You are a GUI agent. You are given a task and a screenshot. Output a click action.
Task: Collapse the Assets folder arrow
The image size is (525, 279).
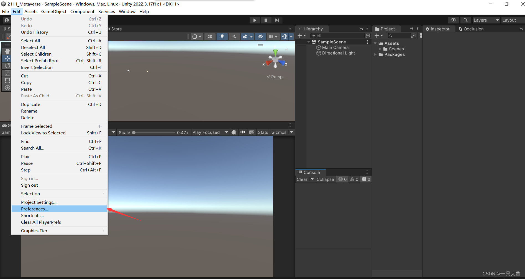(x=375, y=43)
